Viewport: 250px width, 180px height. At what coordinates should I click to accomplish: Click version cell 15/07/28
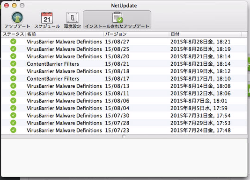tap(117, 123)
